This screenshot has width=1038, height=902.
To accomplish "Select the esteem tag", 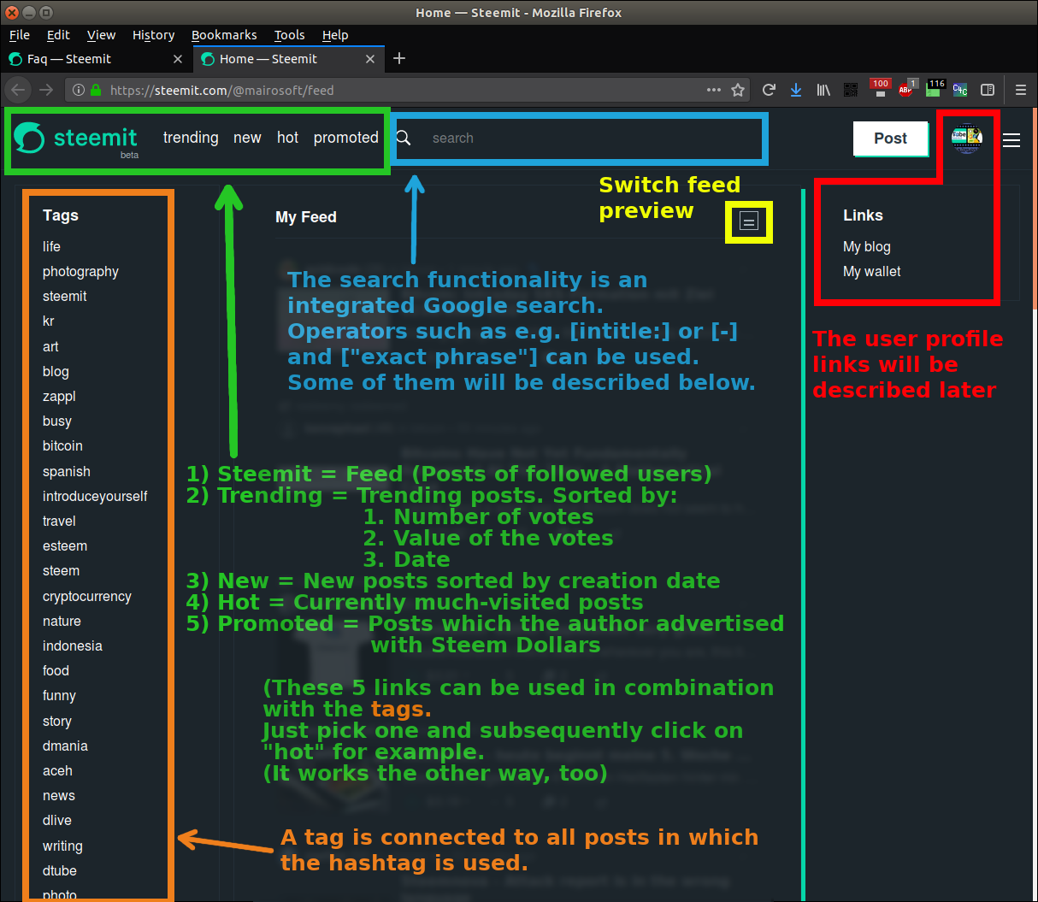I will tap(65, 545).
